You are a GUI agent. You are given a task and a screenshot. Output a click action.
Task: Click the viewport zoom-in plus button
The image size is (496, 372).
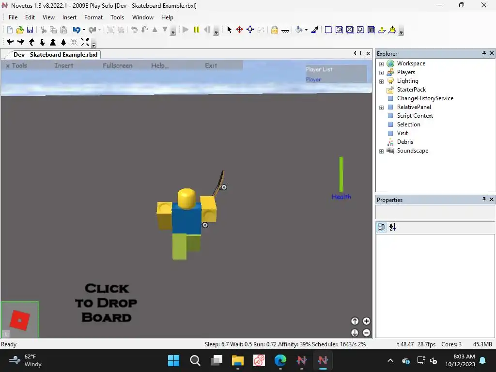tap(366, 322)
